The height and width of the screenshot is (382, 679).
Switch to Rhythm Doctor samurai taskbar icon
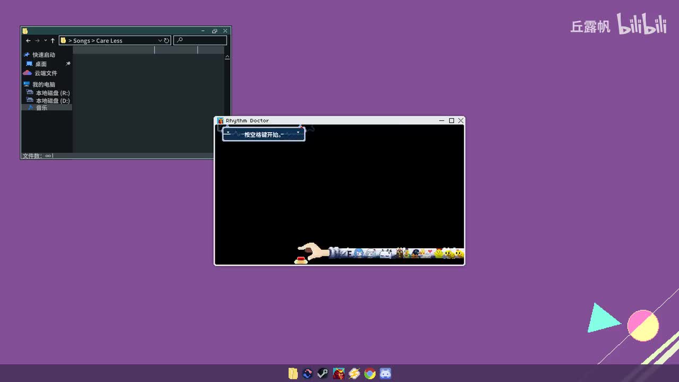[x=338, y=374]
